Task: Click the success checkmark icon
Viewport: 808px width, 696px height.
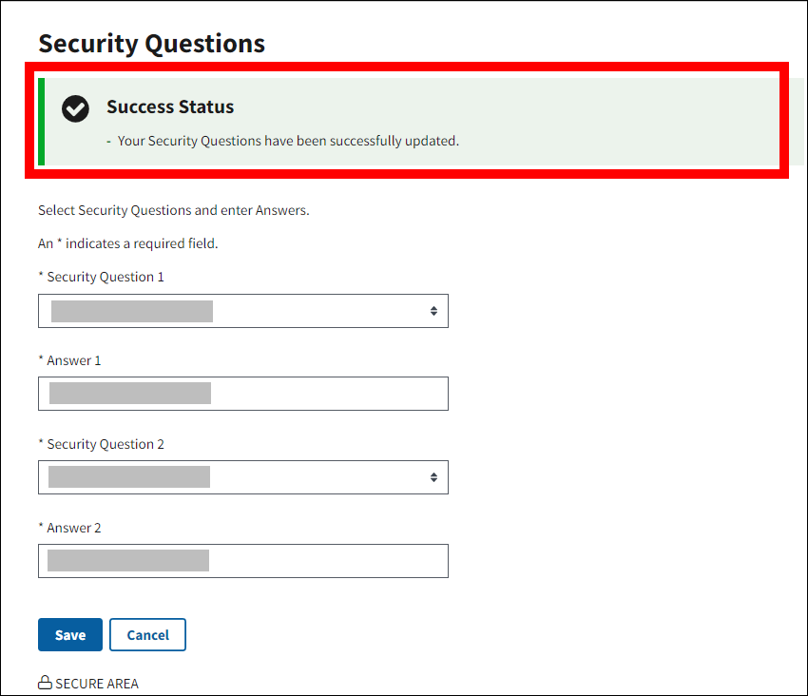Action: point(76,108)
